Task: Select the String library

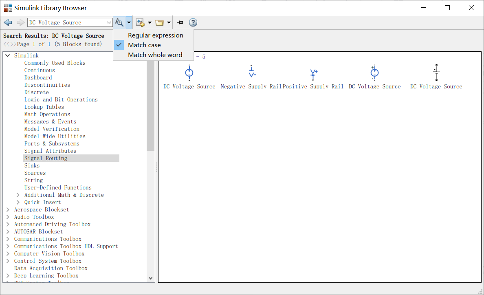Action: (33, 180)
